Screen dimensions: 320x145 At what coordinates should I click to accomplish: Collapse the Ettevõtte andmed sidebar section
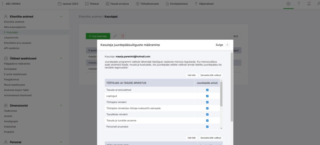click(x=61, y=16)
